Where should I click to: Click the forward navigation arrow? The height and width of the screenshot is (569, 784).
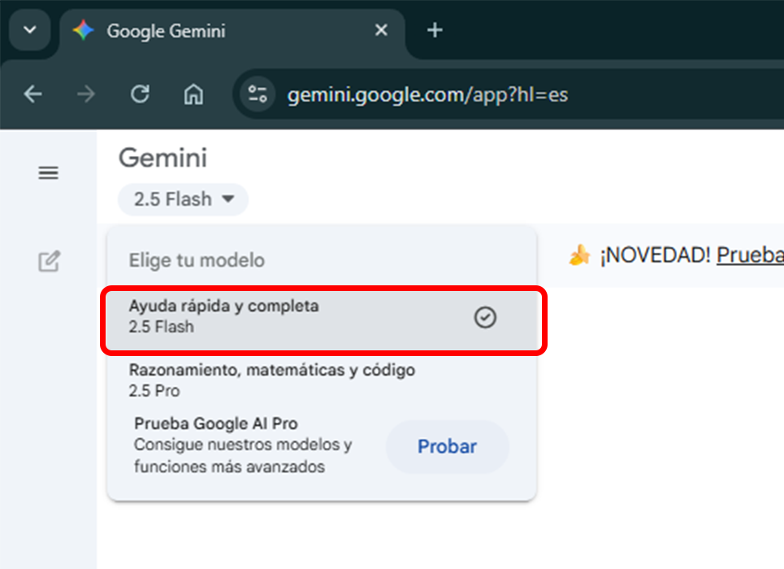point(85,93)
